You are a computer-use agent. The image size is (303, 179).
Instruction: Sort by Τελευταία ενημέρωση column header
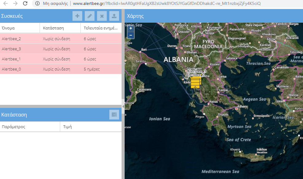[101, 28]
